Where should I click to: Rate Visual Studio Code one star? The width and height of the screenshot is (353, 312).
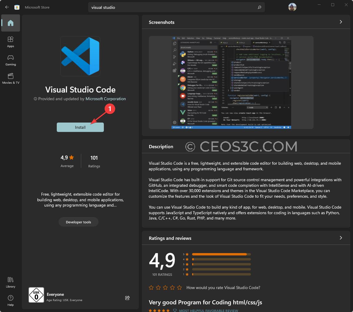pyautogui.click(x=151, y=288)
